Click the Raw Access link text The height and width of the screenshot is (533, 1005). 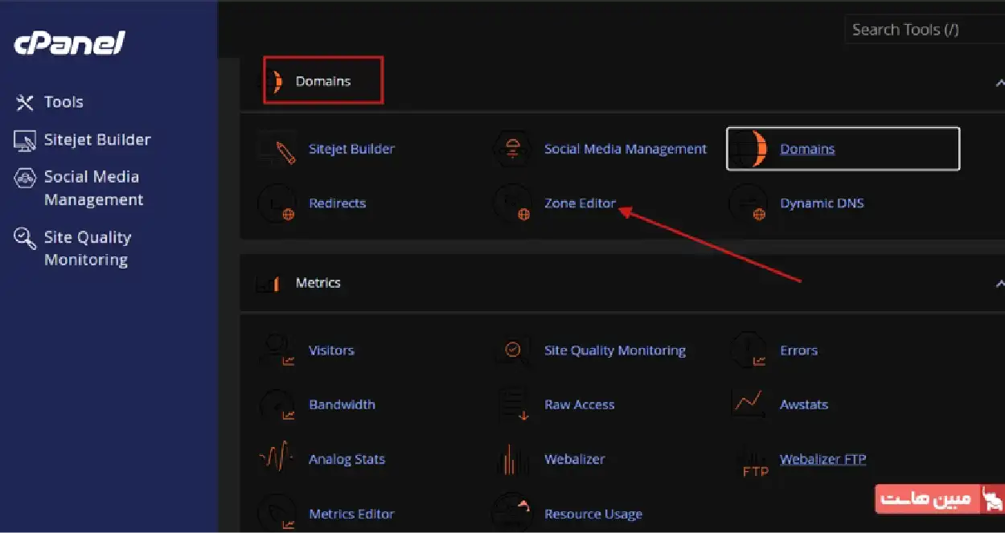(579, 405)
